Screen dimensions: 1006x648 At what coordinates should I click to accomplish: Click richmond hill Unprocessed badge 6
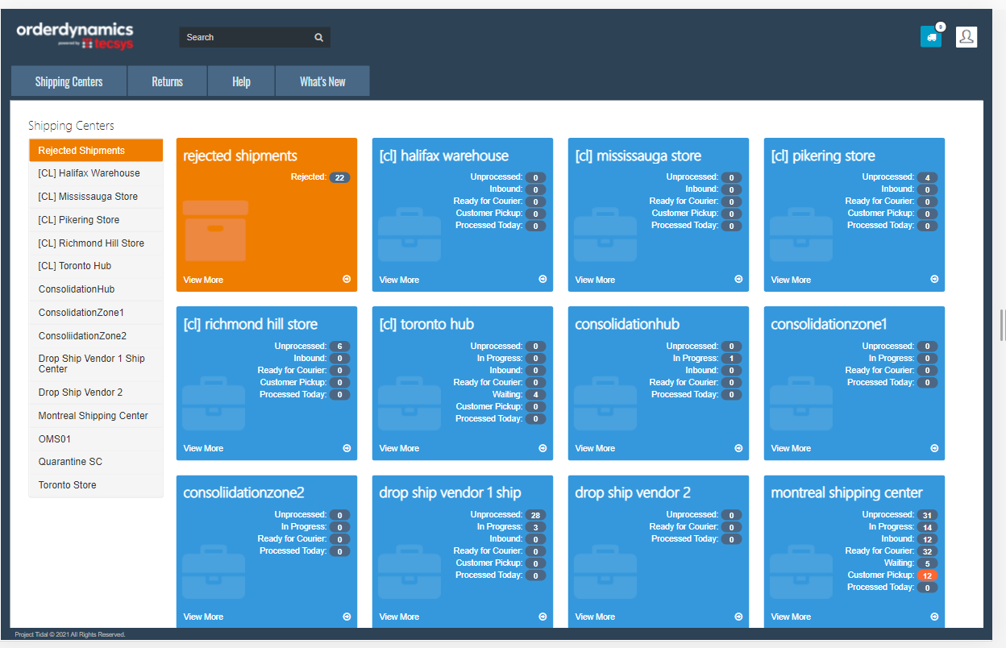pos(339,347)
